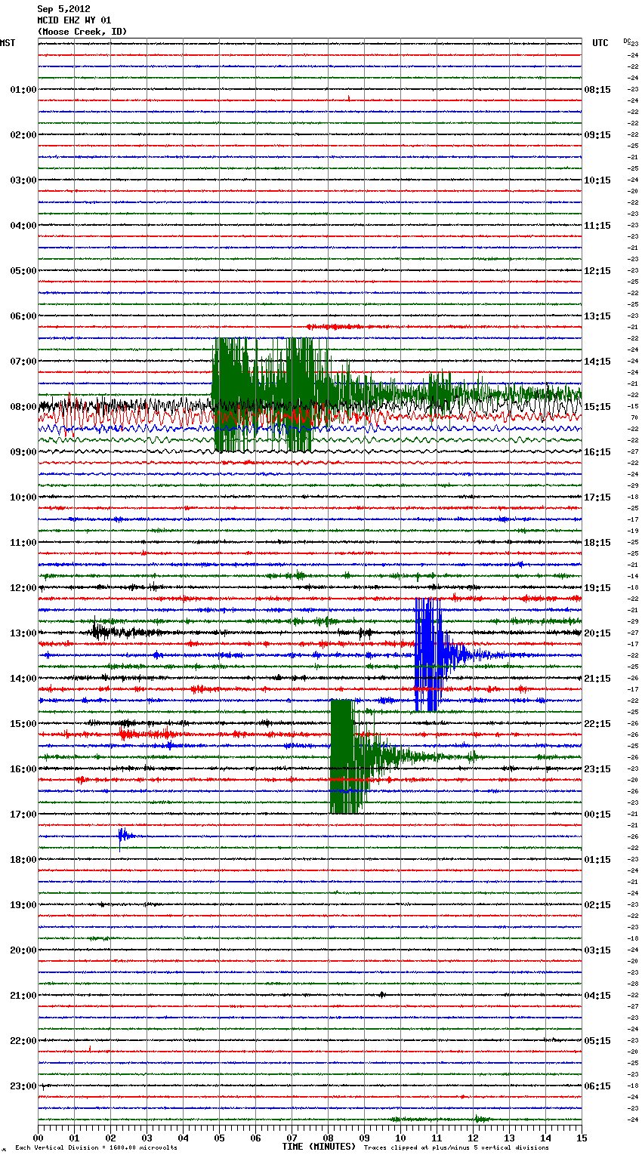The image size is (642, 1158).
Task: Select the 07:00 MST hour label
Action: (x=23, y=362)
